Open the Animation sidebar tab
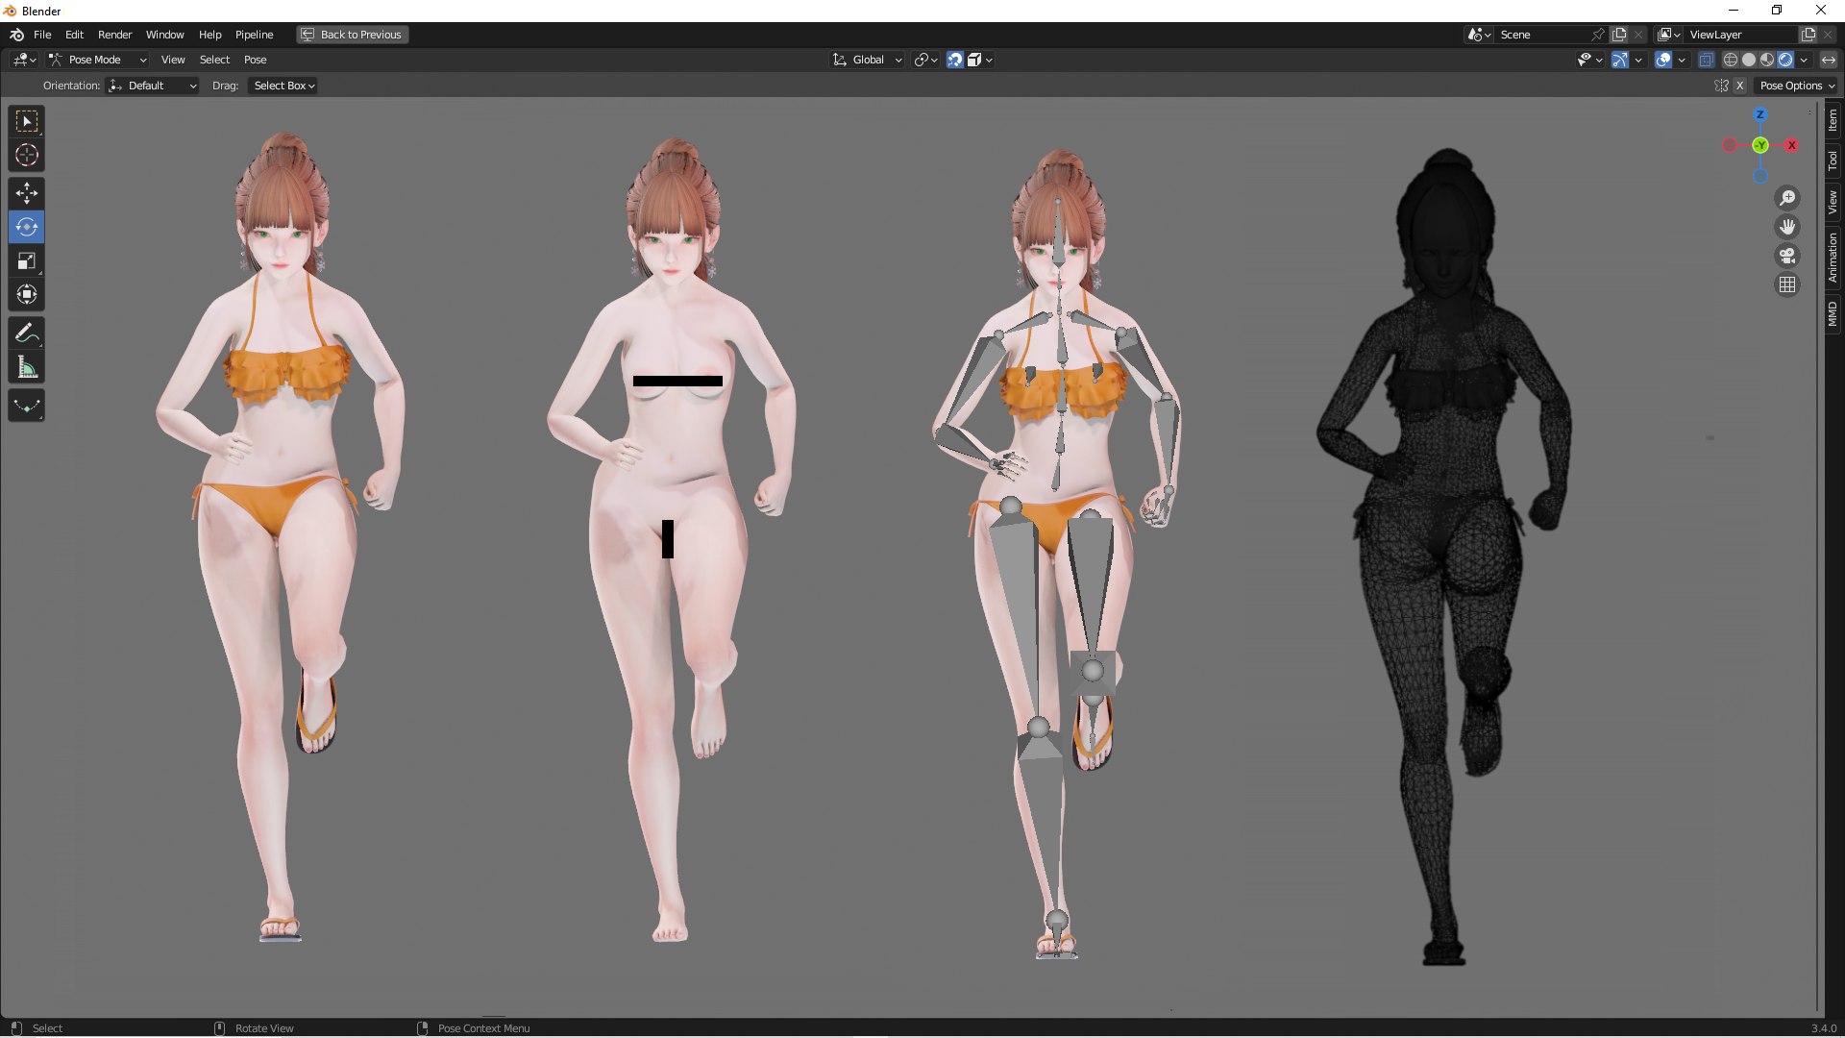1845x1038 pixels. coord(1833,258)
